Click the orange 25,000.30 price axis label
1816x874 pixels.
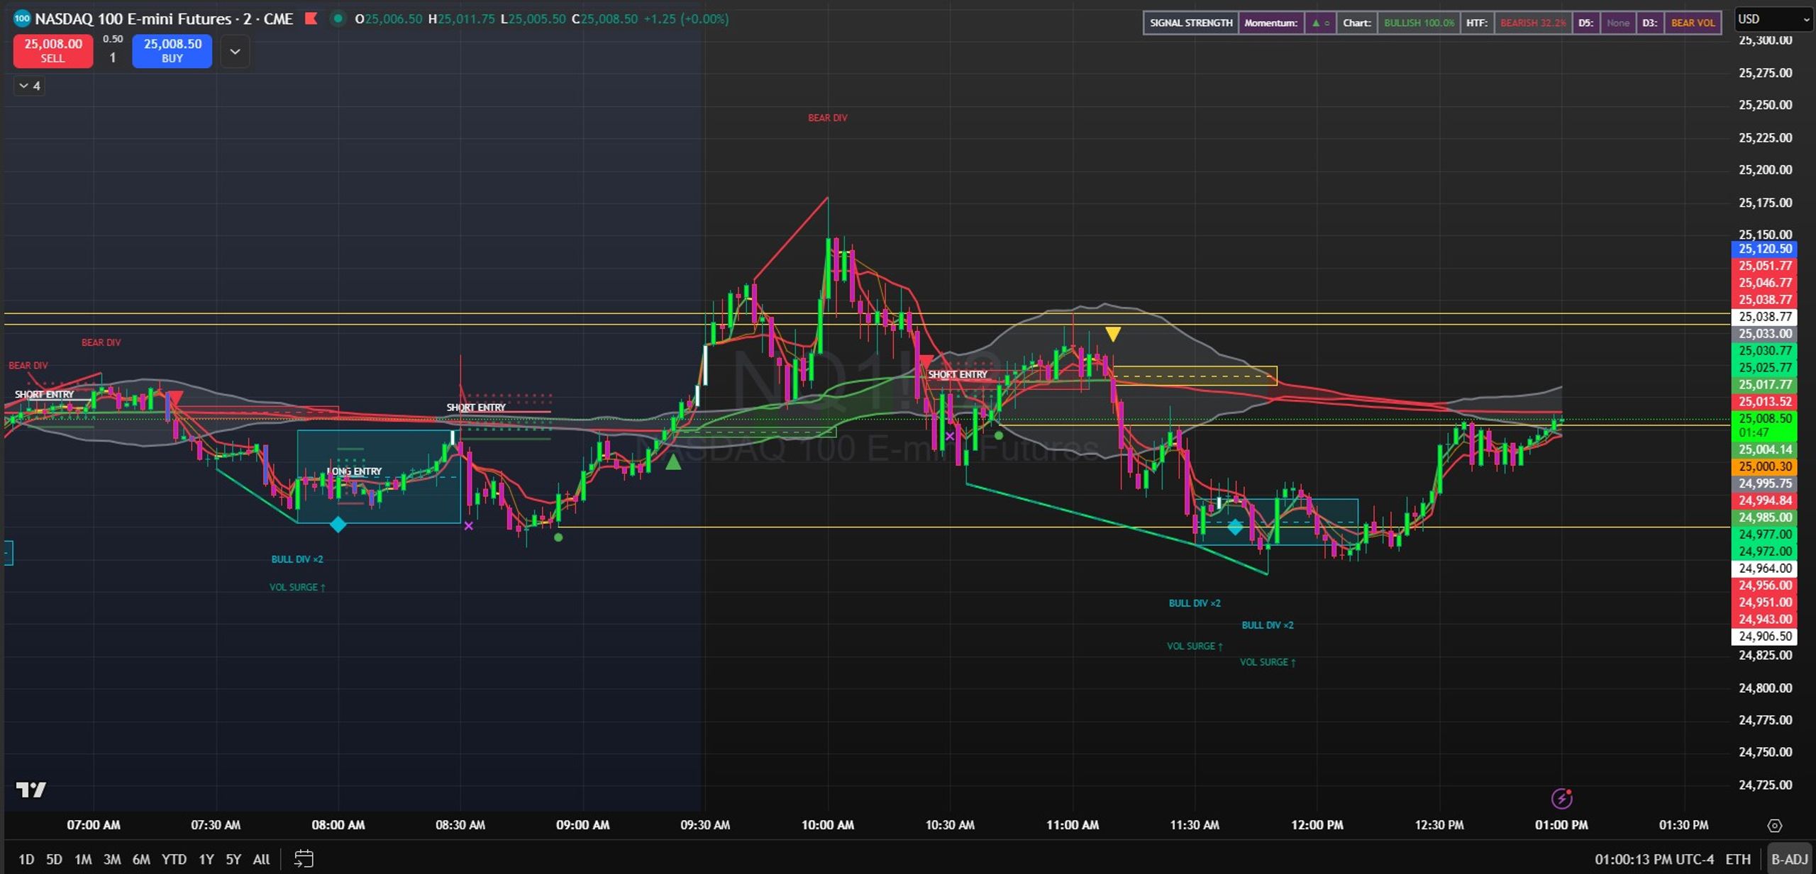[1764, 466]
